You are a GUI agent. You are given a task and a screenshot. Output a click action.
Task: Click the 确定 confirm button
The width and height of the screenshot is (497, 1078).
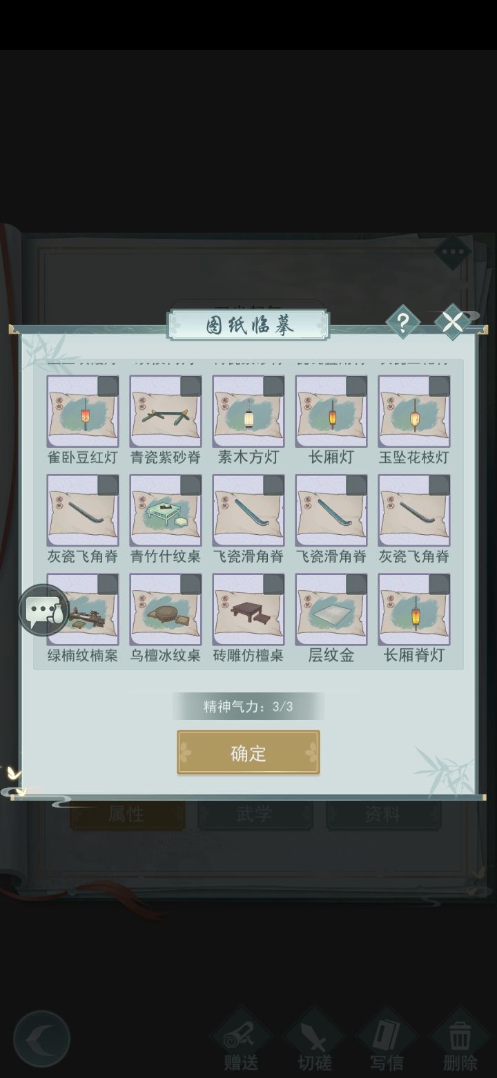pyautogui.click(x=248, y=753)
